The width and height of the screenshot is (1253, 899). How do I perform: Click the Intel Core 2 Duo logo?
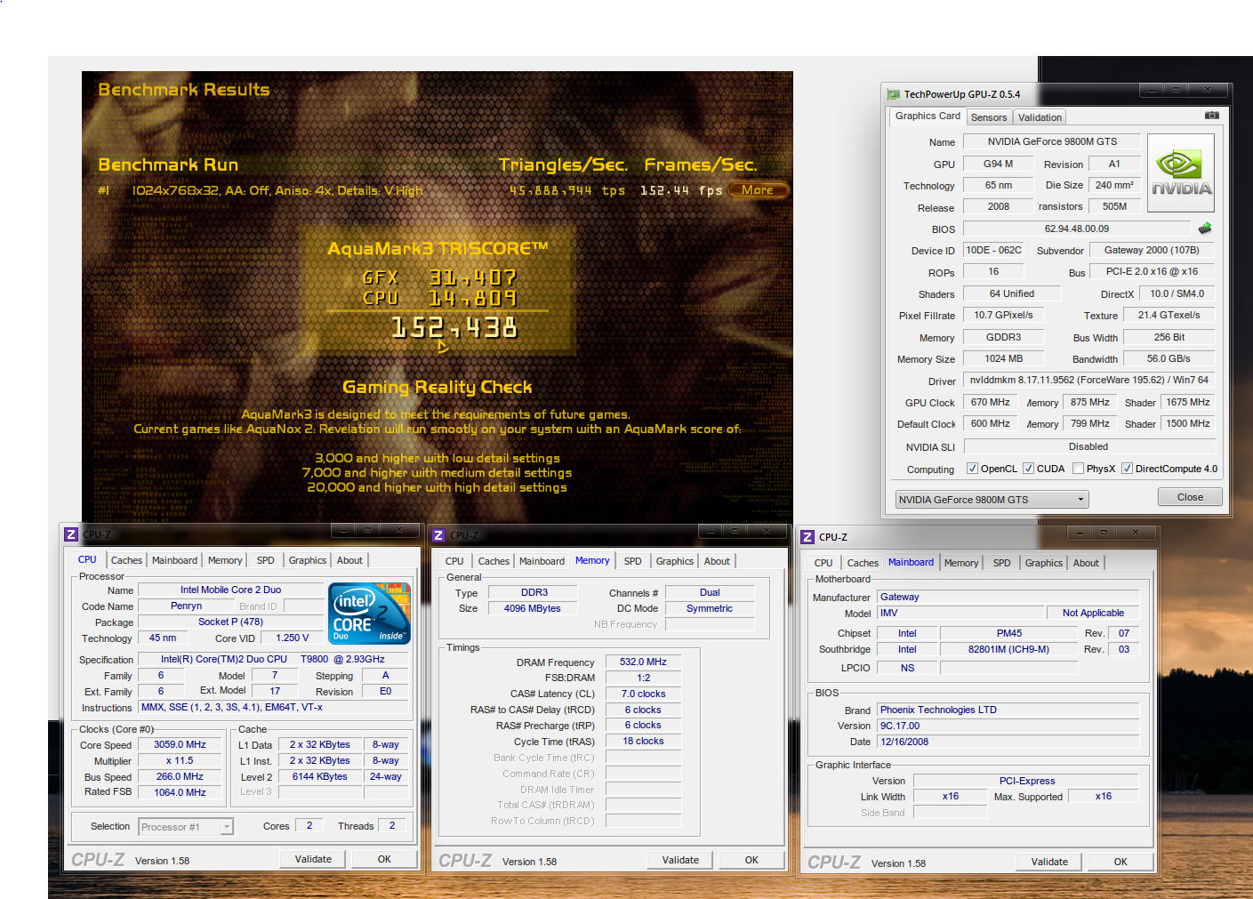tap(369, 613)
